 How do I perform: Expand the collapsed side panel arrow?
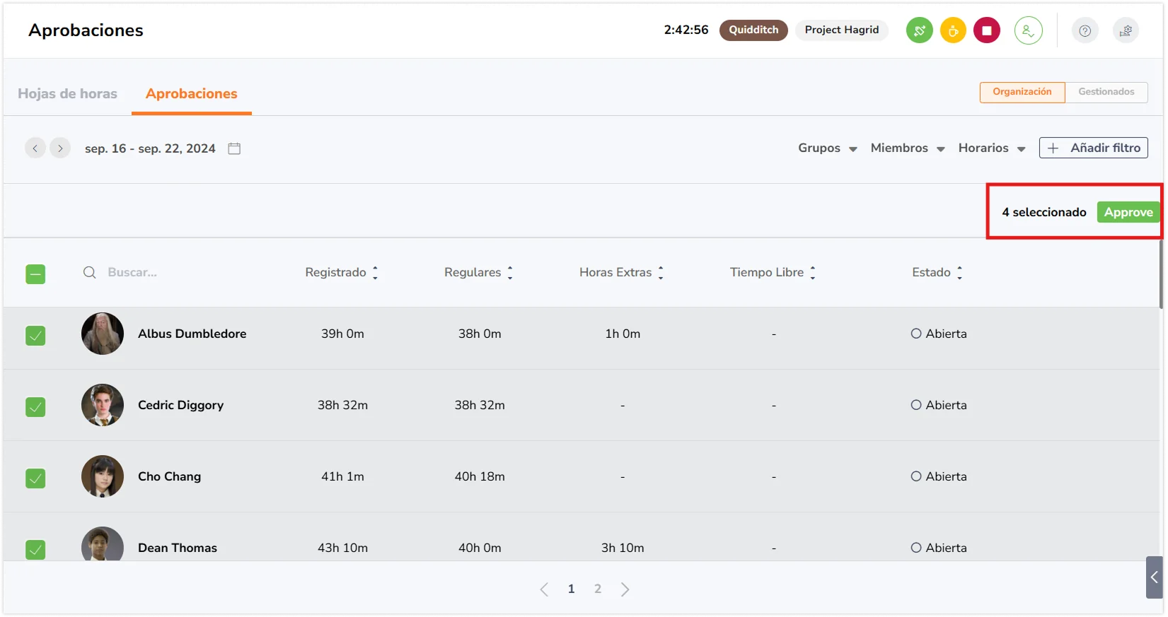pyautogui.click(x=1154, y=577)
